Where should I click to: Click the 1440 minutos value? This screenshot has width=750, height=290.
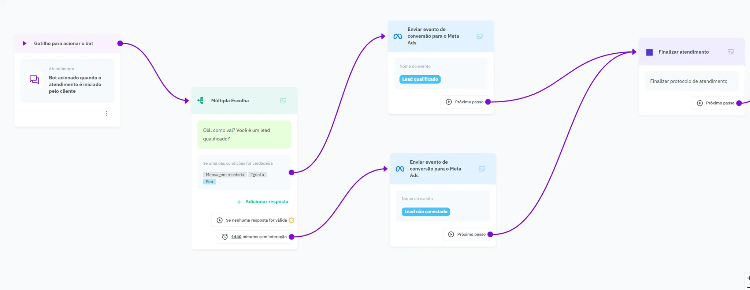(236, 237)
